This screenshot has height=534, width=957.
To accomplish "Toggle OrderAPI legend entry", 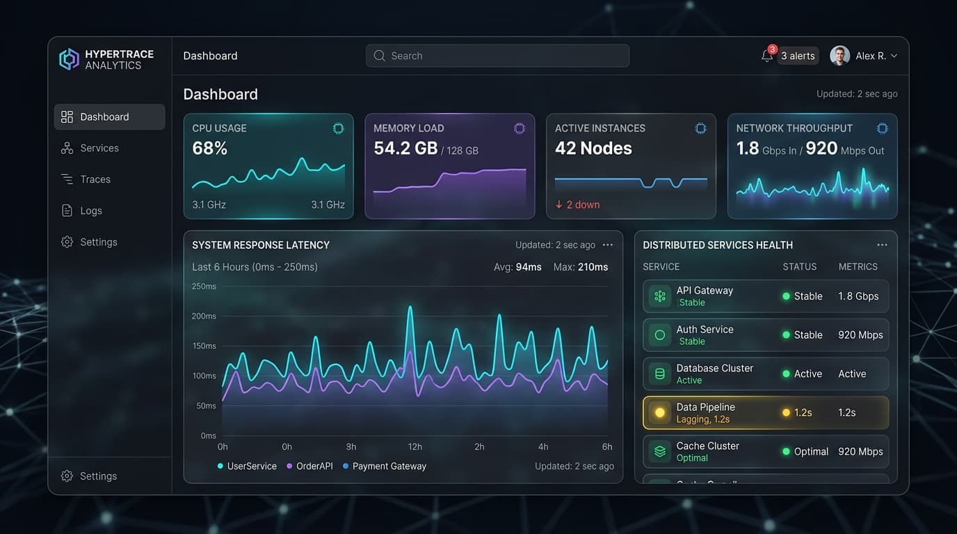I will click(309, 466).
